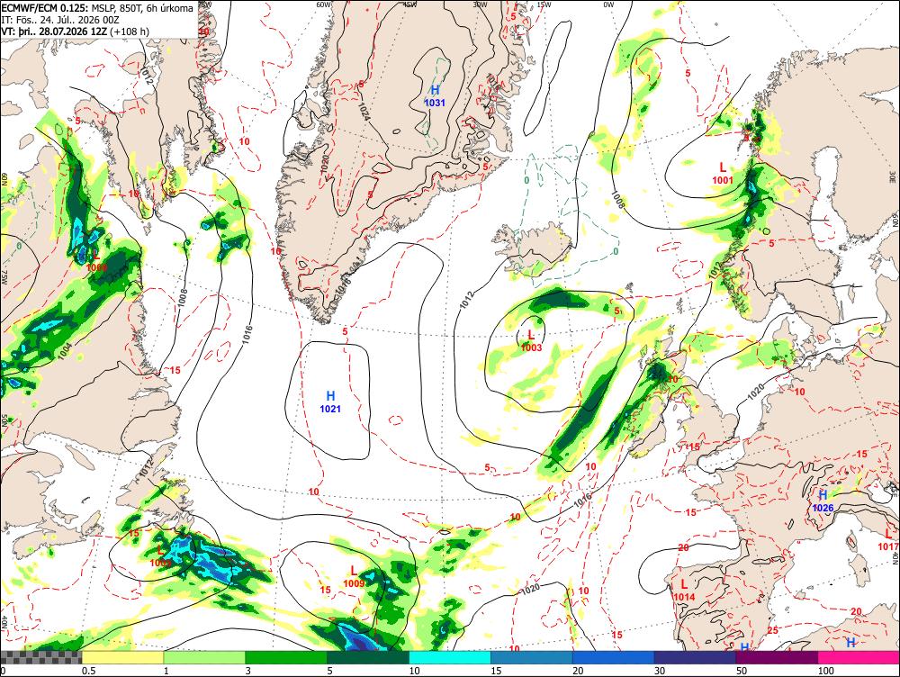Click the cyan 10–15 mm legend swatch
The image size is (900, 677).
pyautogui.click(x=450, y=657)
